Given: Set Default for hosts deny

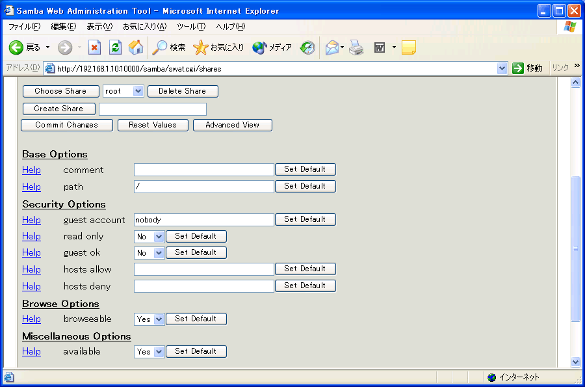Looking at the screenshot, I should point(305,286).
